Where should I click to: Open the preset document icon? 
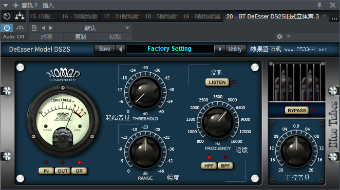pyautogui.click(x=34, y=28)
